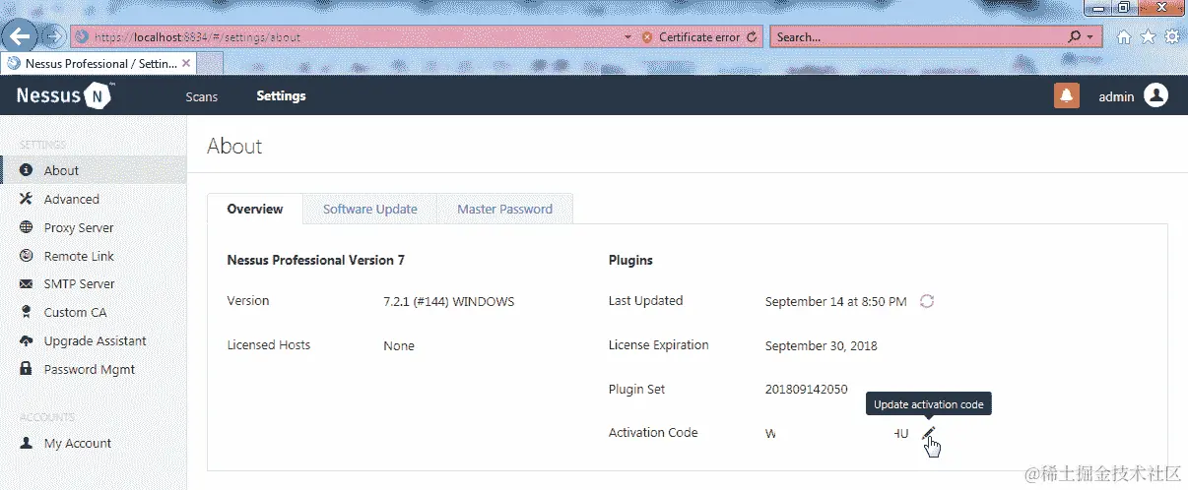Select the Nessus Professional browser tab
Viewport: 1188px width, 490px height.
pos(99,63)
